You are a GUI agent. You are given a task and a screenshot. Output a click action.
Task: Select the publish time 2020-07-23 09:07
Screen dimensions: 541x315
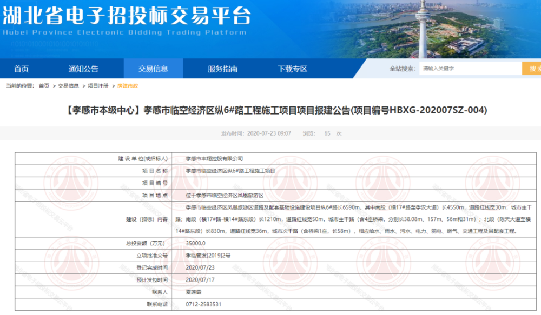coord(269,133)
